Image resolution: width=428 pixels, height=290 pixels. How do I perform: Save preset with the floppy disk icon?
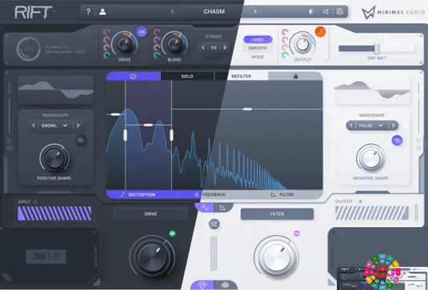click(x=339, y=12)
